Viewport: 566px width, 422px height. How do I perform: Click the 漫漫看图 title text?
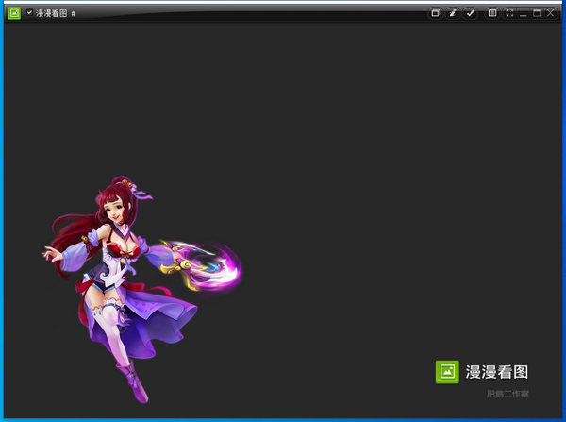point(51,14)
